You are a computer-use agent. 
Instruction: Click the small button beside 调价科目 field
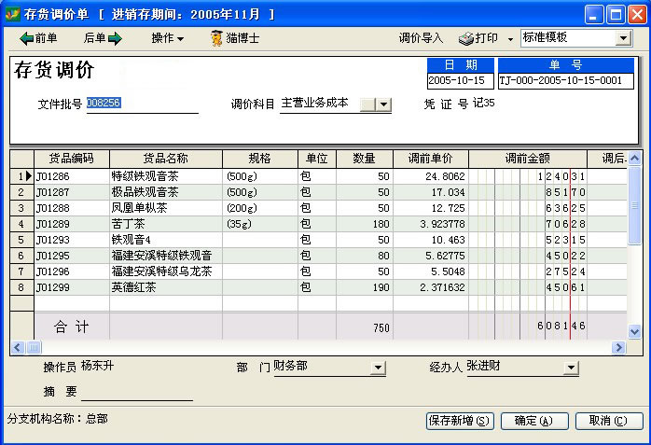point(367,104)
